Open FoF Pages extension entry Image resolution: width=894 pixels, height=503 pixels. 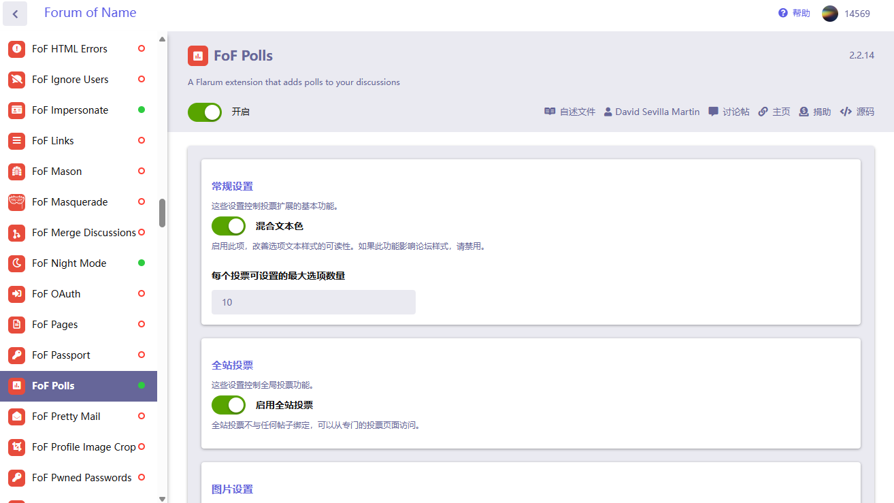pyautogui.click(x=78, y=325)
